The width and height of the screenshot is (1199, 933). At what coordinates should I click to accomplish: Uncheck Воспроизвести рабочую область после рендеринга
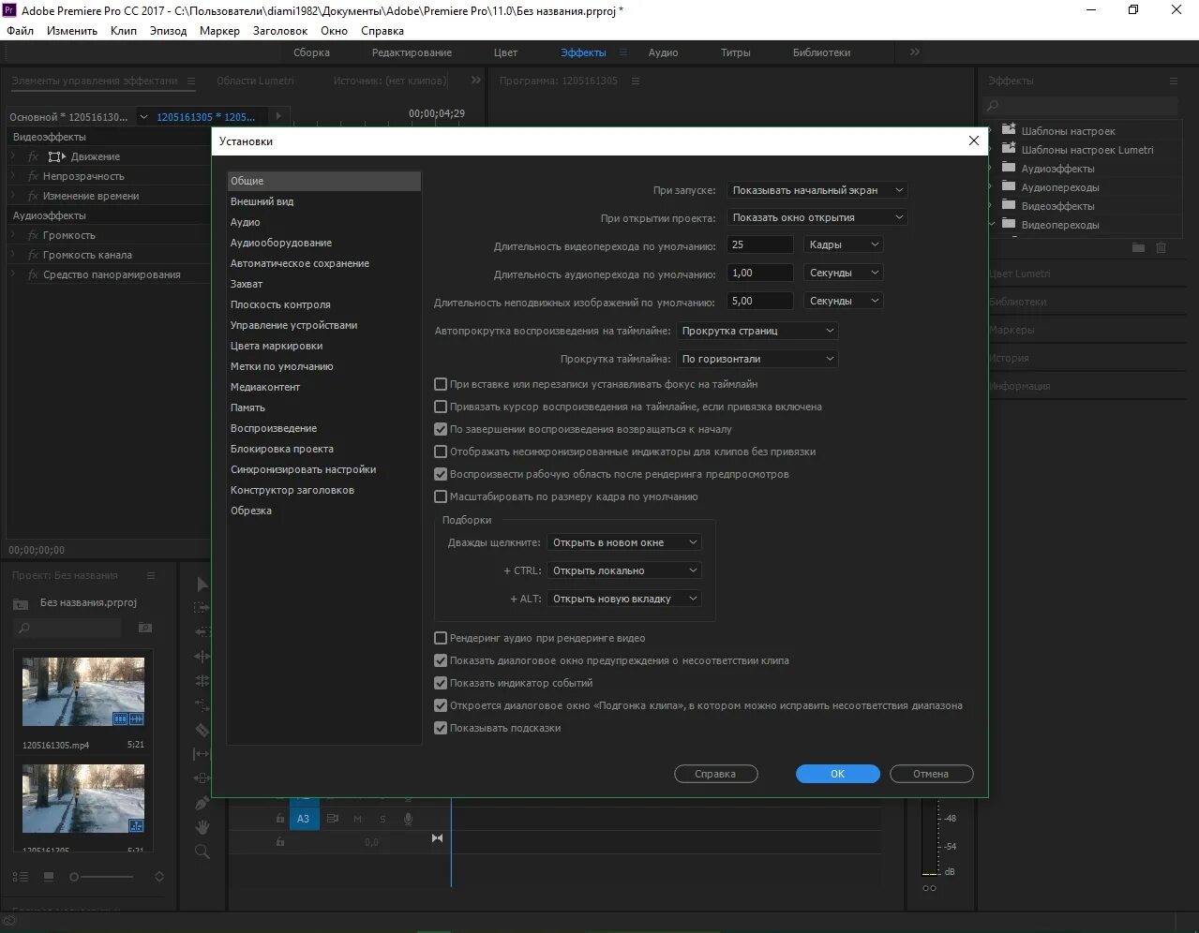coord(441,474)
